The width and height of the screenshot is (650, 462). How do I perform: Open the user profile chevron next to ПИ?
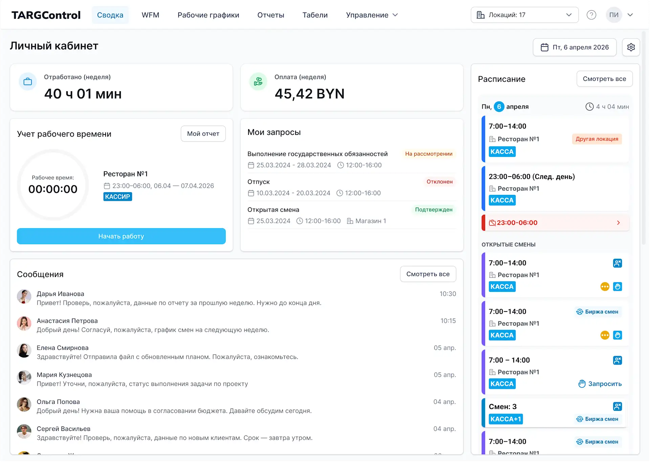tap(630, 15)
